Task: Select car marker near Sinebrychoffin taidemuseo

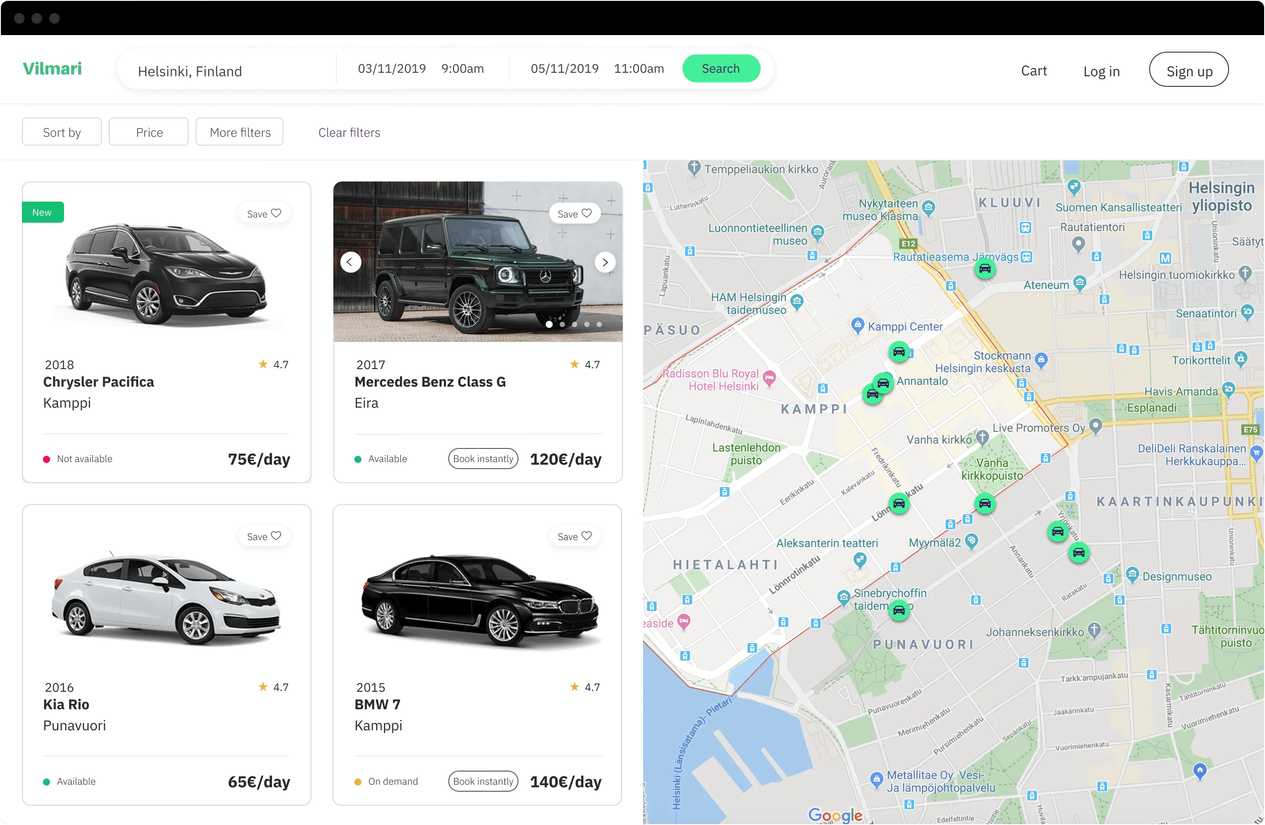Action: [898, 610]
